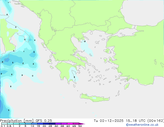Screen dimensions: 164x127
Task: Click the 35–40 mm legend swatch
Action: pos(64,124)
